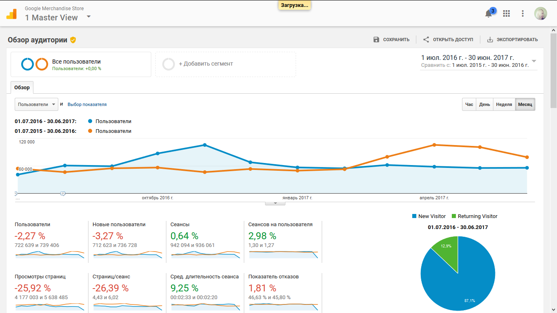Expand the 1 Master View selector

click(88, 18)
